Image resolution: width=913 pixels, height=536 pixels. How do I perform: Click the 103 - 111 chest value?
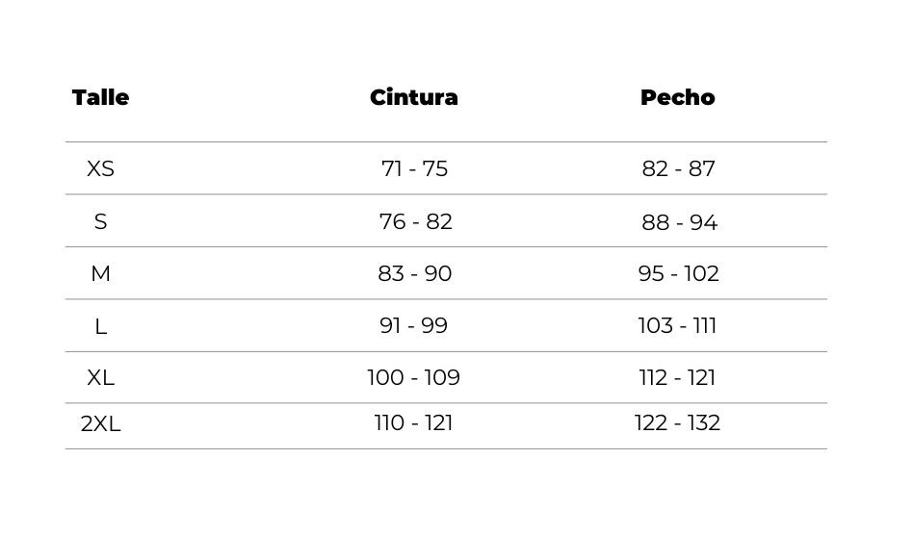pos(677,325)
